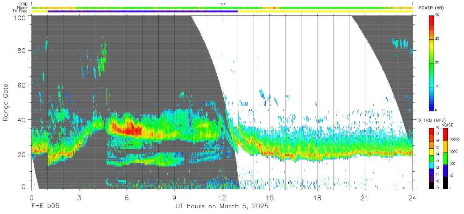Click the TX FRQ (MHz) colorbar

click(432, 158)
